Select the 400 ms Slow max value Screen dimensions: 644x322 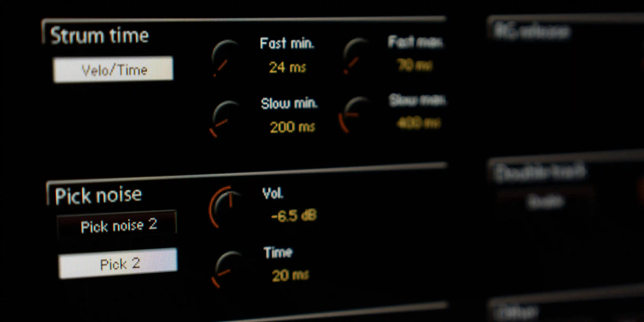(x=418, y=123)
